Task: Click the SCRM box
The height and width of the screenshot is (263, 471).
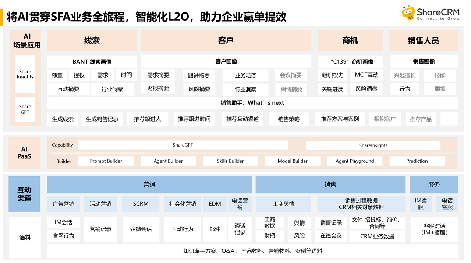Action: 141,204
